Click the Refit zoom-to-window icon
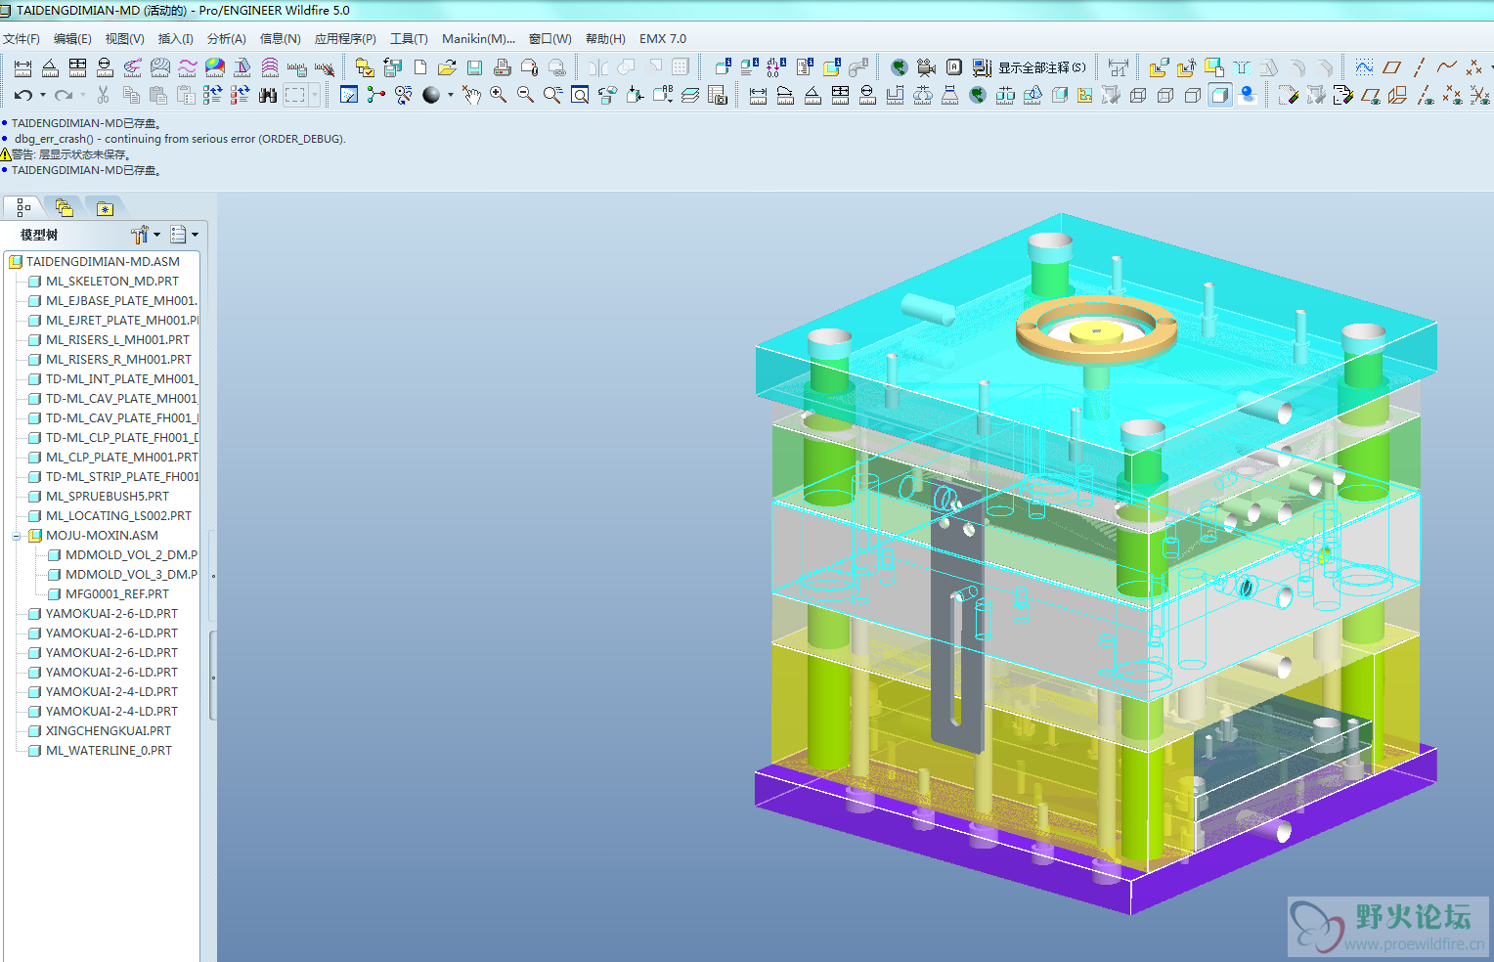This screenshot has height=962, width=1494. point(580,95)
